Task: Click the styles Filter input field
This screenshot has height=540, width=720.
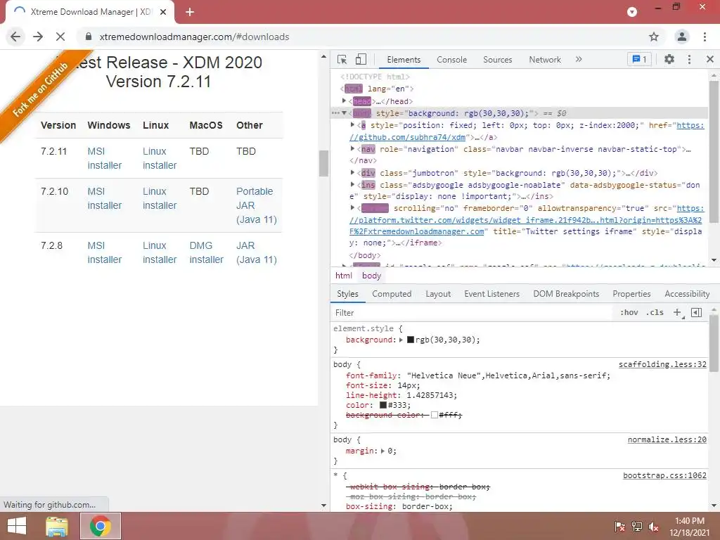Action: [473, 313]
